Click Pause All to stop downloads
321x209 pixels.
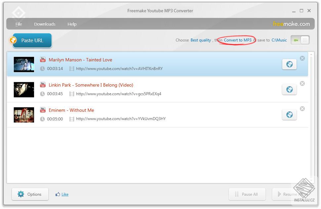pyautogui.click(x=247, y=194)
